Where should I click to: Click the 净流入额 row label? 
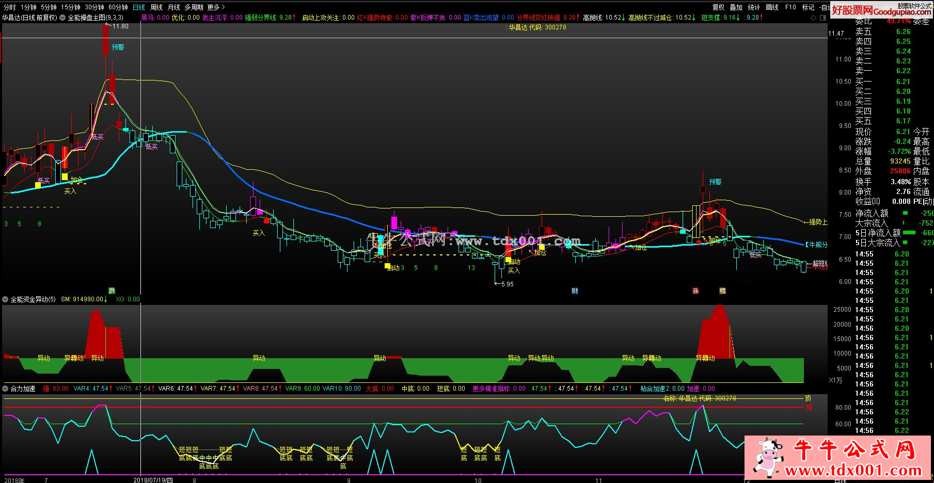(872, 213)
